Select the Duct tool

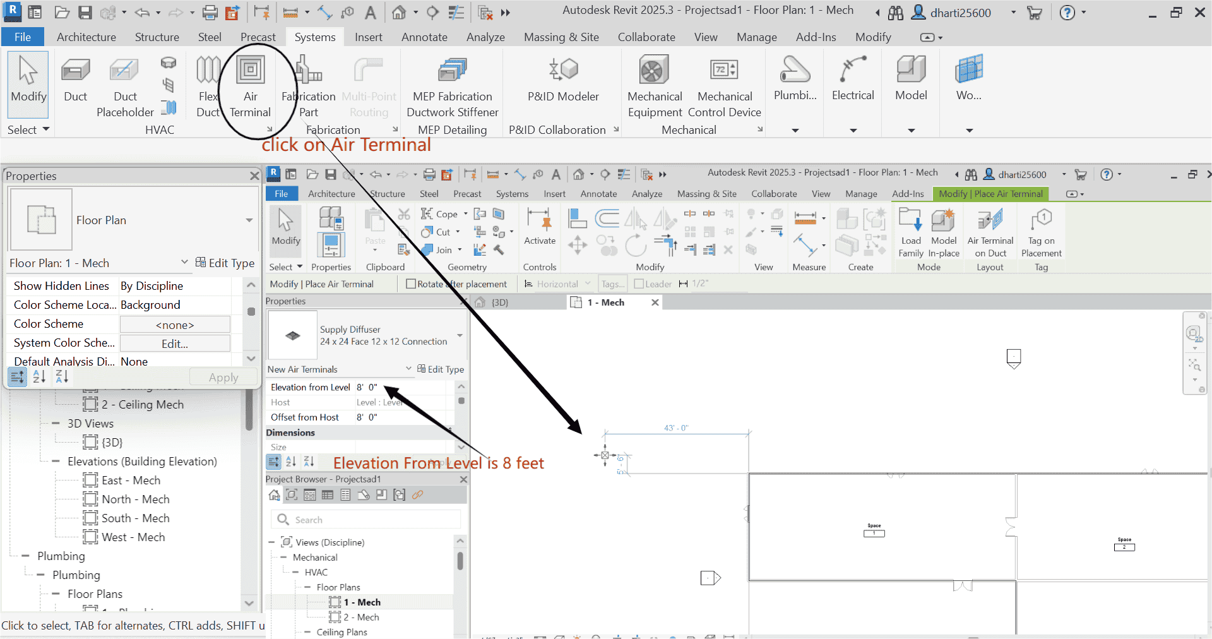[x=75, y=82]
